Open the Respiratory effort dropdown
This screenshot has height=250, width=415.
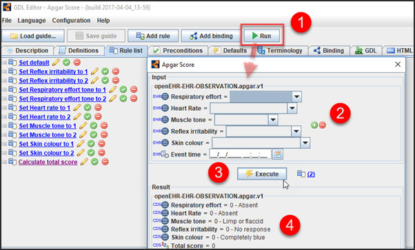[296, 97]
